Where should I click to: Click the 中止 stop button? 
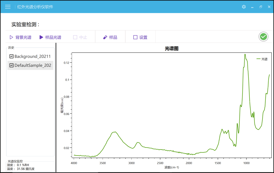coord(80,37)
